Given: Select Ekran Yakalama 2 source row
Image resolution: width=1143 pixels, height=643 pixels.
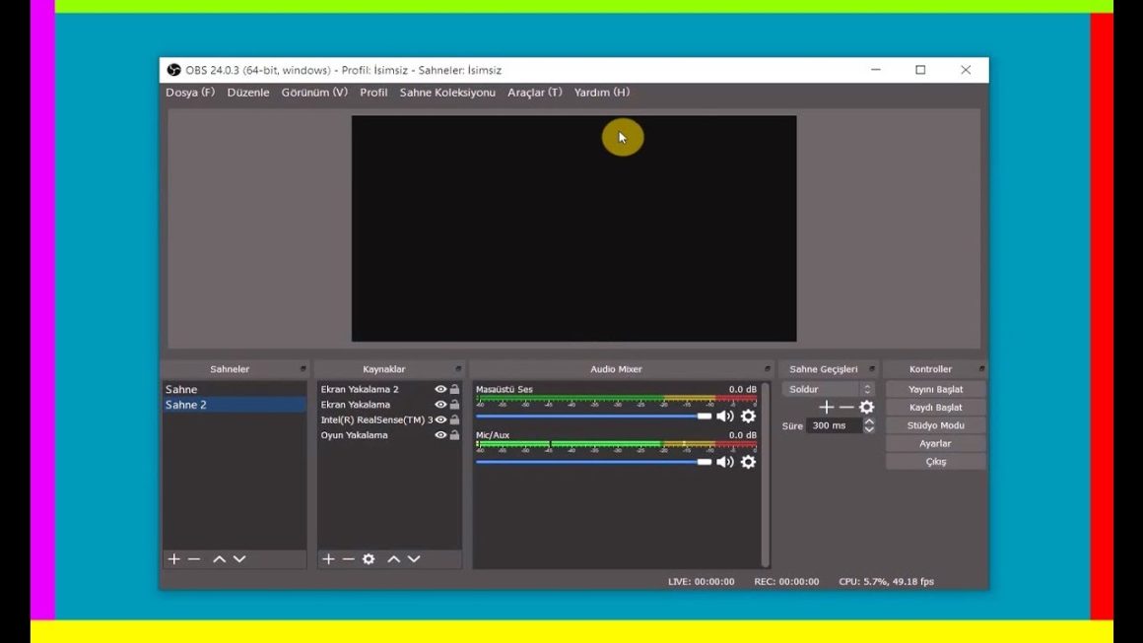Looking at the screenshot, I should [x=389, y=390].
